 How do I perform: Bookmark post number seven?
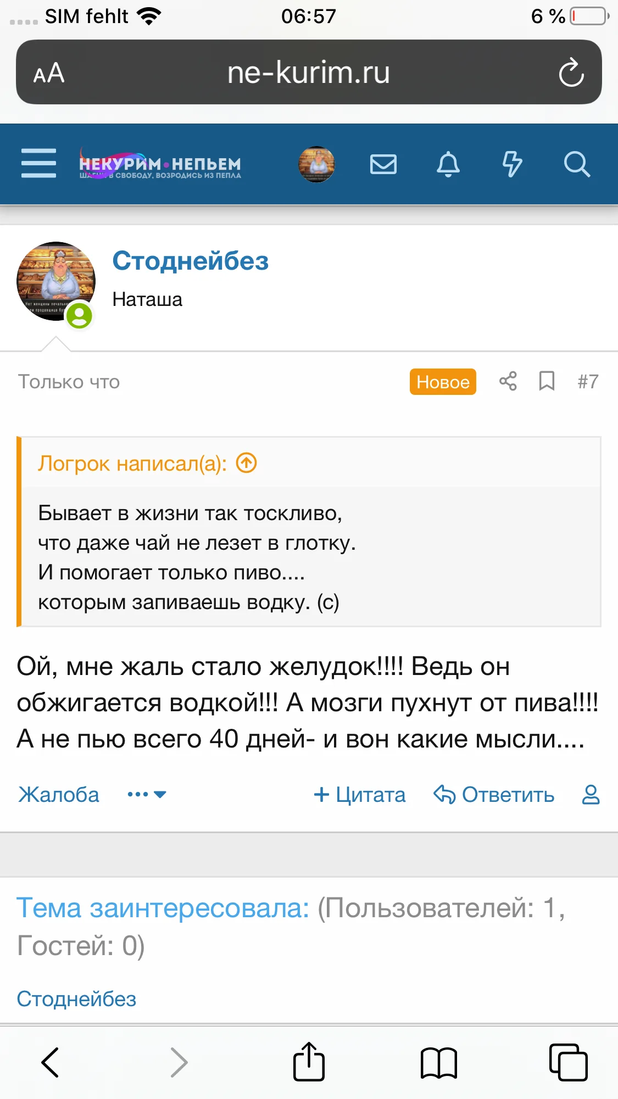point(547,381)
